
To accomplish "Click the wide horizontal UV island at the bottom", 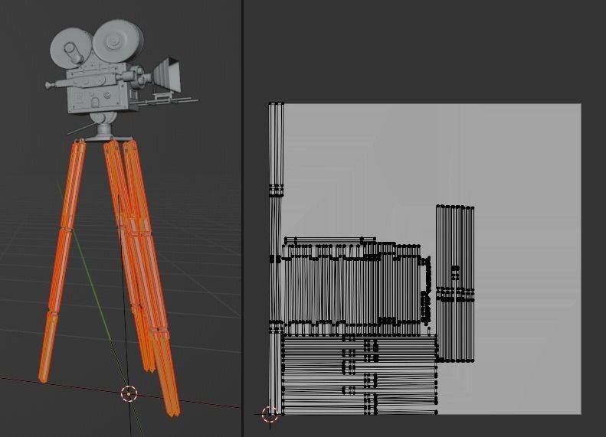I will coord(359,374).
